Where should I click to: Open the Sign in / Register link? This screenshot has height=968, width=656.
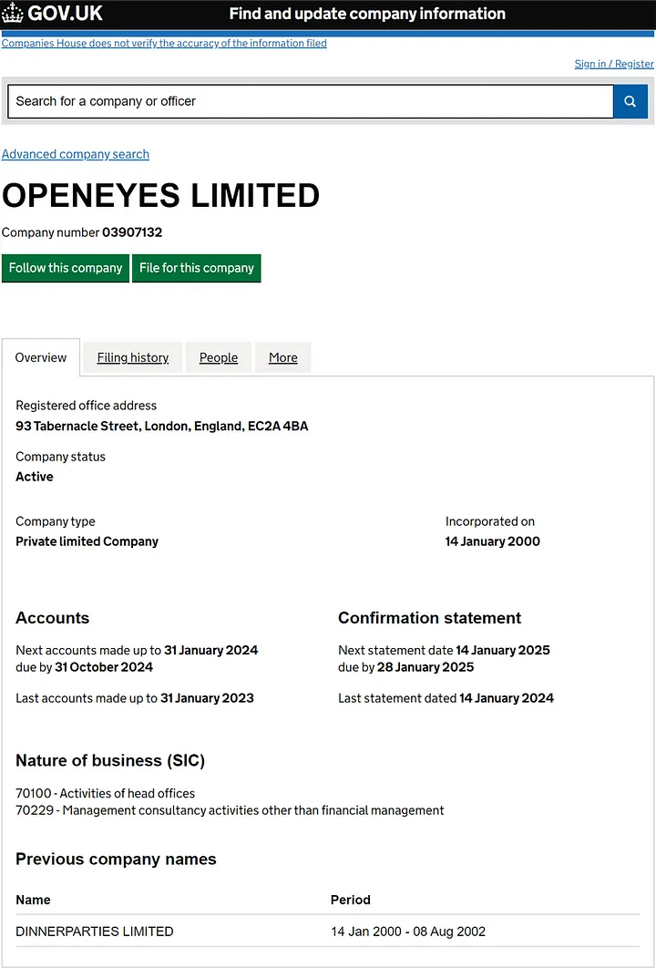[613, 64]
